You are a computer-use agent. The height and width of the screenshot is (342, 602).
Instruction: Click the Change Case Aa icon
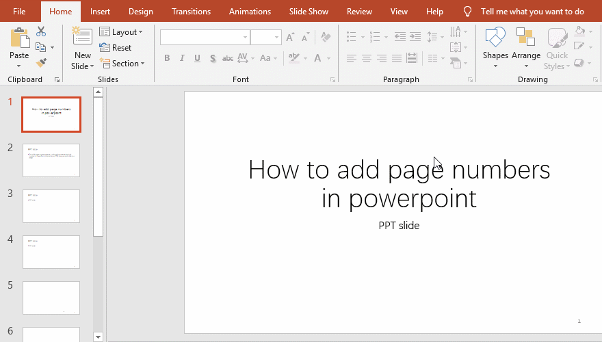click(265, 58)
